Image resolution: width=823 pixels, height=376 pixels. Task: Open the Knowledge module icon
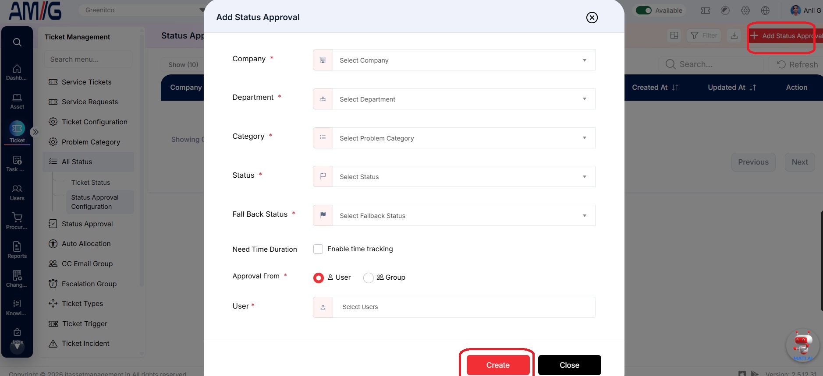(x=17, y=307)
